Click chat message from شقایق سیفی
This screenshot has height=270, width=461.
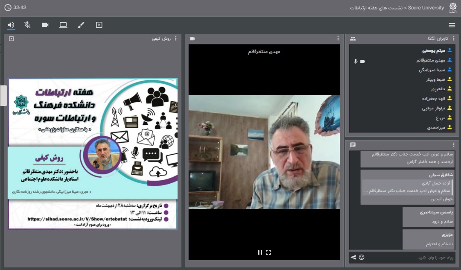point(408,187)
